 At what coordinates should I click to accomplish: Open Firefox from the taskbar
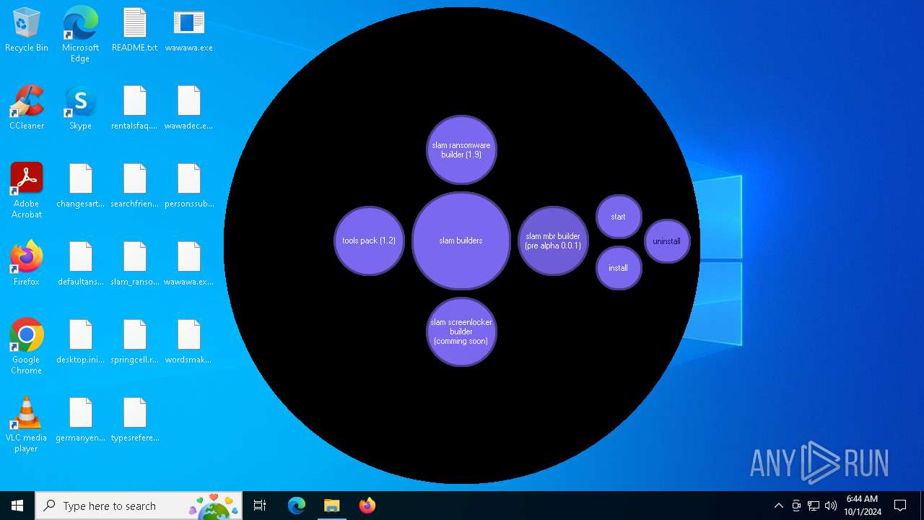367,506
